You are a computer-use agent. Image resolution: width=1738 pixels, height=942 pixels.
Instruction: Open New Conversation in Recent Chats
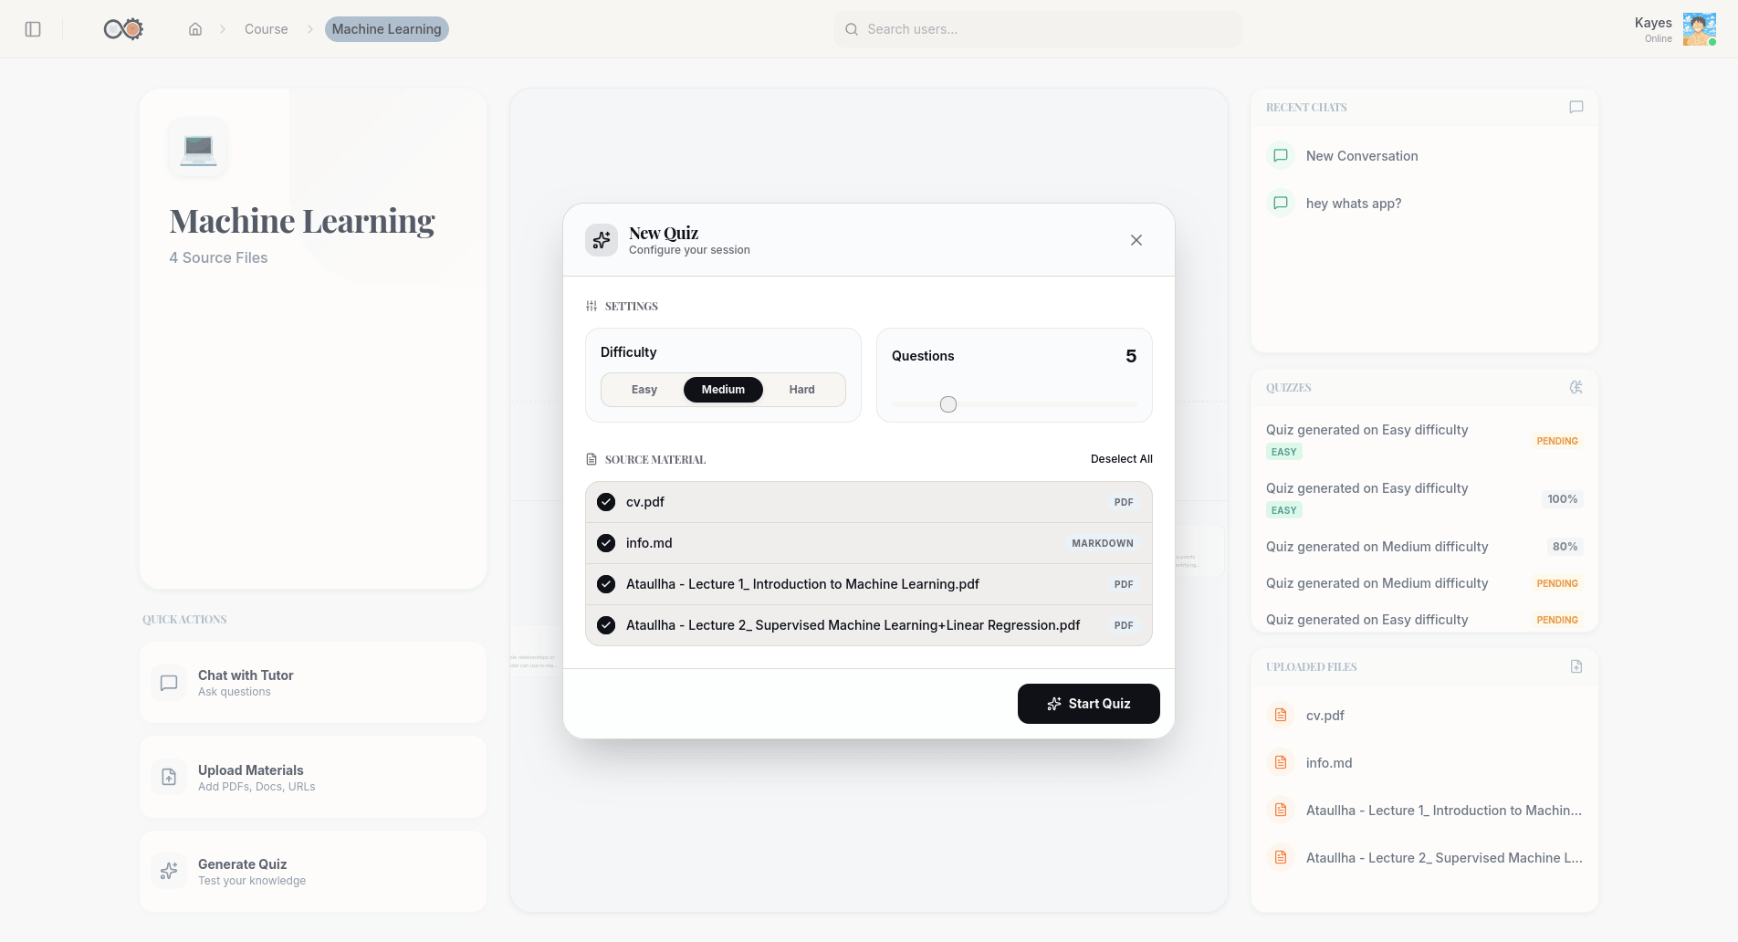[1425, 155]
